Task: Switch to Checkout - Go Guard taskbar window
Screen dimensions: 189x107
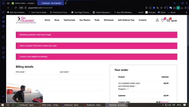Action: click(117, 105)
